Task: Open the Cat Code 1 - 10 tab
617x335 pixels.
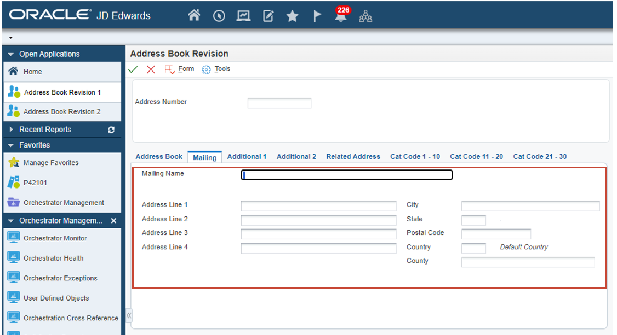Action: pos(415,156)
